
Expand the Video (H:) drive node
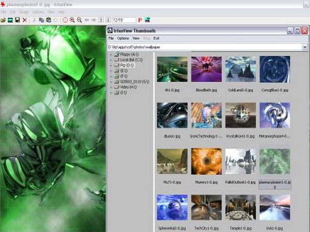click(111, 87)
